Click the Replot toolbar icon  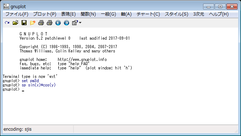pos(7,23)
